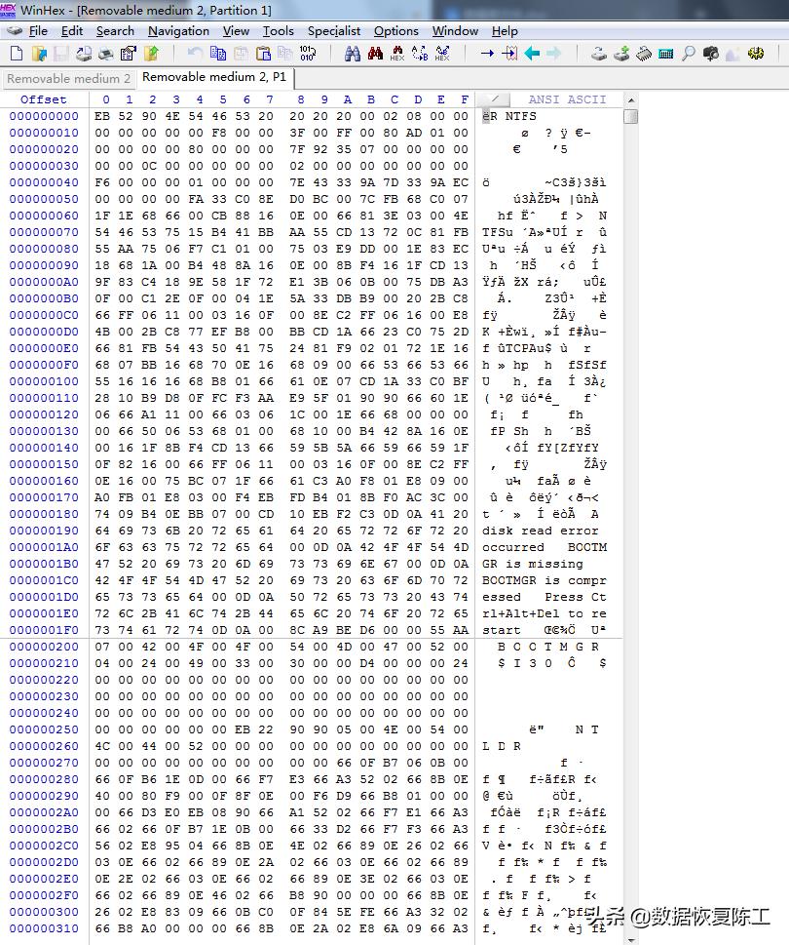This screenshot has width=789, height=945.
Task: Click the scroll up arrow of hex view
Action: 631,100
